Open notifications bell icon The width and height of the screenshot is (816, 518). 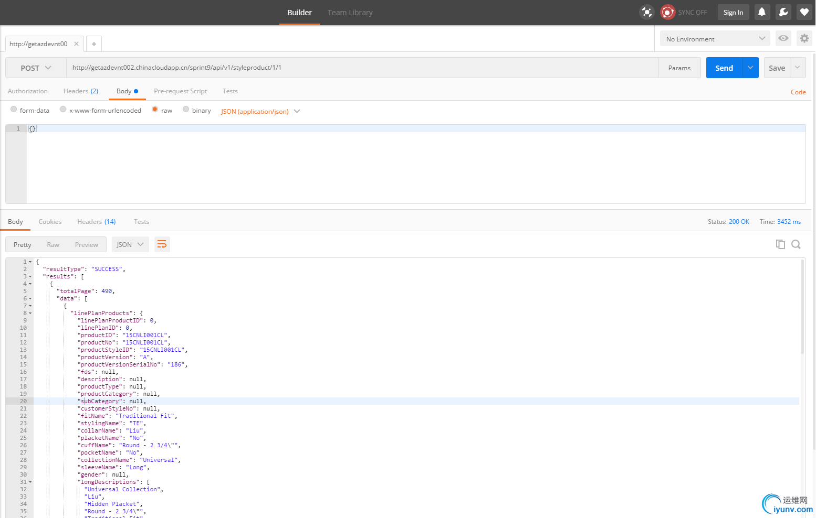(x=762, y=12)
